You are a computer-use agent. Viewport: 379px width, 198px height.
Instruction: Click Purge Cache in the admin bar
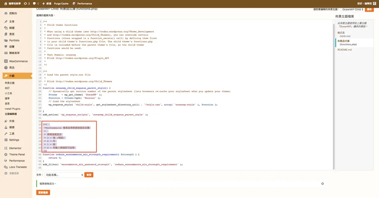click(x=61, y=4)
